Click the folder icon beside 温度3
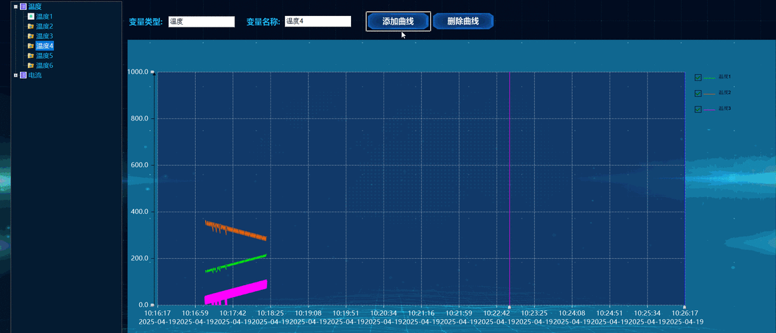 pos(31,36)
